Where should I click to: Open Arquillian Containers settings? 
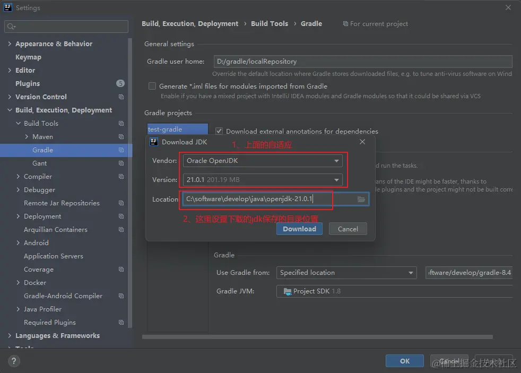[56, 230]
